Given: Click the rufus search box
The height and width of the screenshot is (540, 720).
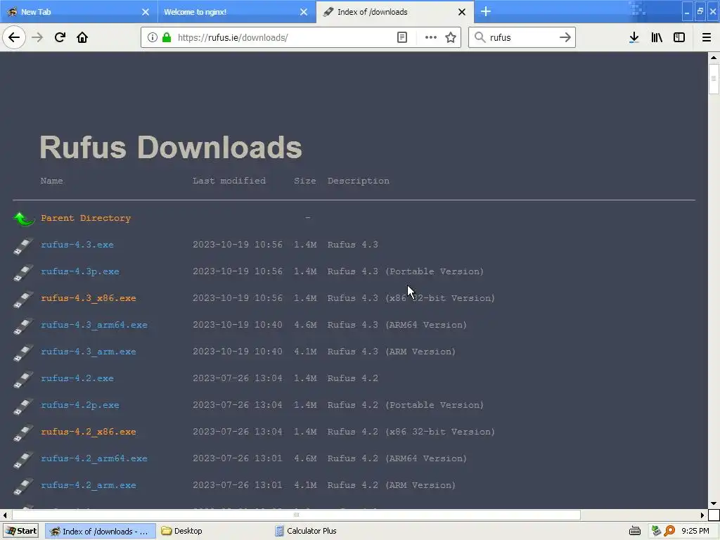Looking at the screenshot, I should click(x=521, y=37).
